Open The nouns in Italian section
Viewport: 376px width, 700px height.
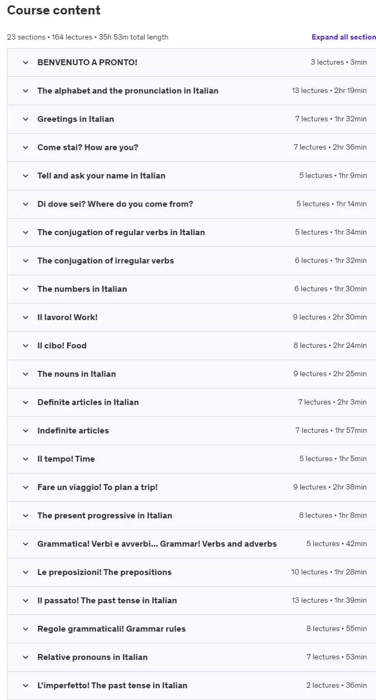(191, 374)
